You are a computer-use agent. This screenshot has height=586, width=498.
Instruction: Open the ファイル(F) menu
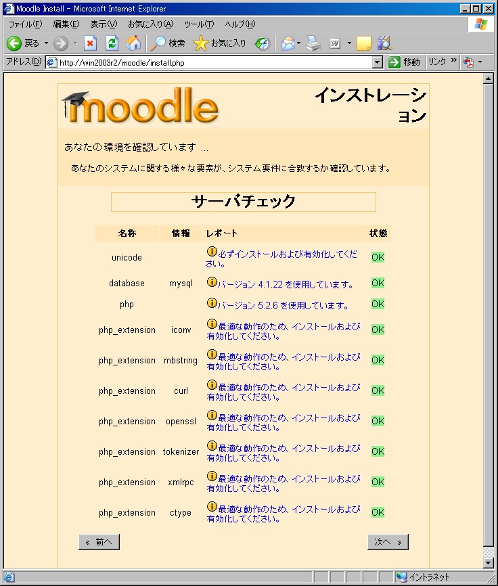coord(26,24)
